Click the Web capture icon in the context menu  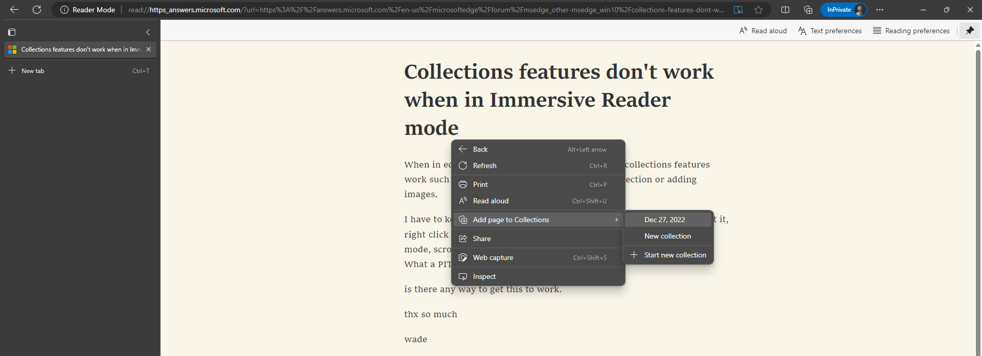[x=463, y=257]
